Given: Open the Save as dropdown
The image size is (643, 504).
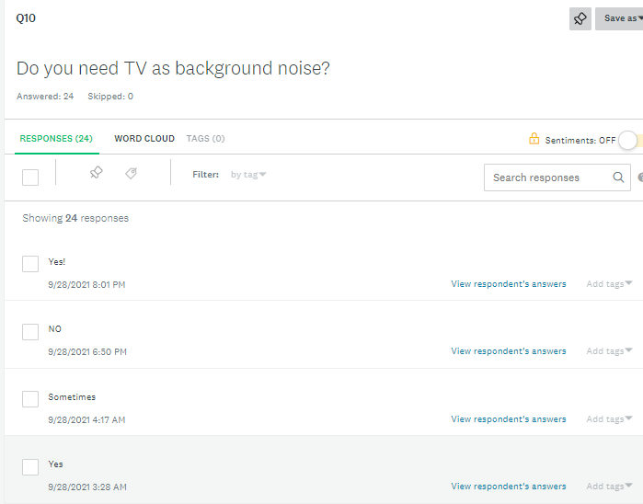Looking at the screenshot, I should [x=620, y=18].
